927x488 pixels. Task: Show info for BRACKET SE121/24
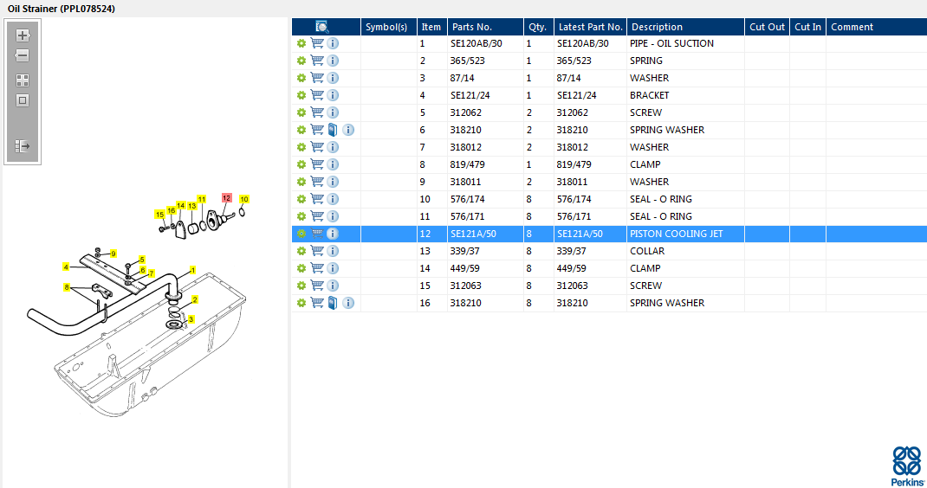click(333, 95)
